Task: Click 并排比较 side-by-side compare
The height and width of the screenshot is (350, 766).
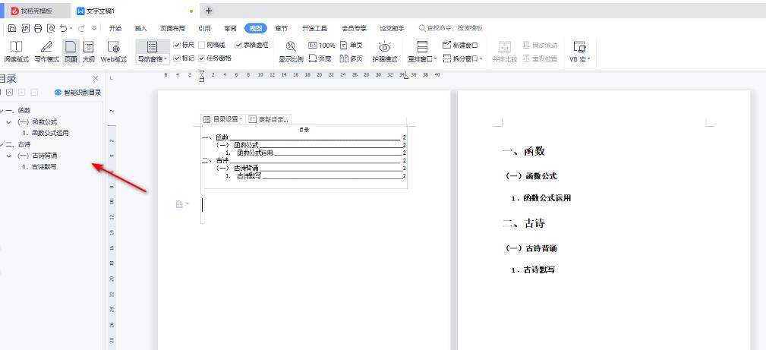Action: click(x=505, y=52)
